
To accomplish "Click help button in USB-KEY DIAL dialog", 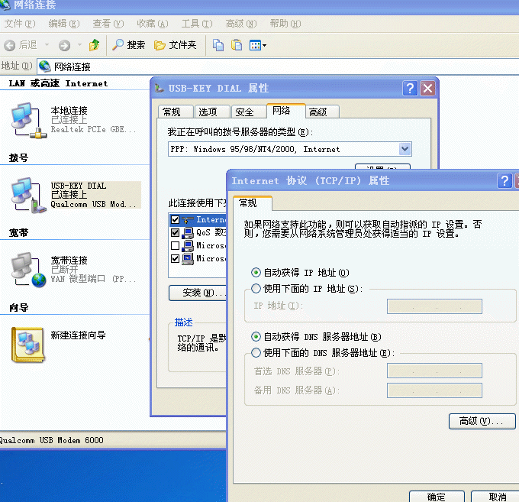I will pyautogui.click(x=410, y=89).
